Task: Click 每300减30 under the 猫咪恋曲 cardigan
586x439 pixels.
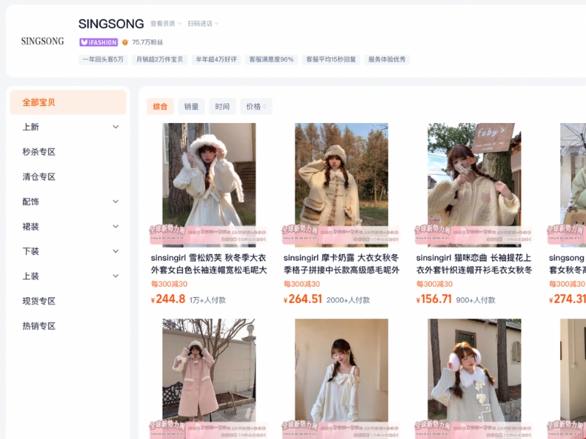Action: pos(434,284)
